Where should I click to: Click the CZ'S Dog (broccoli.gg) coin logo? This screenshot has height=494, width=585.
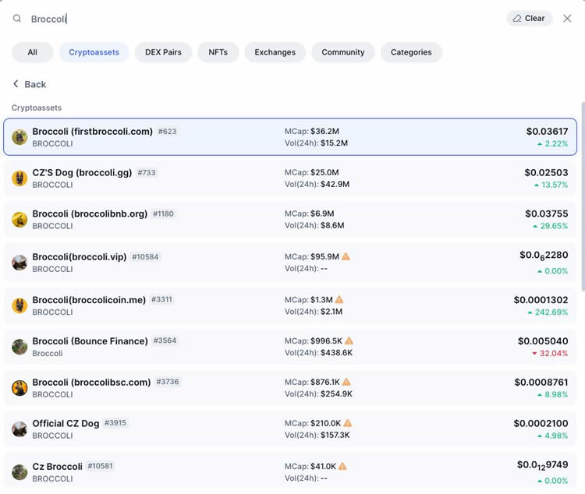point(19,178)
